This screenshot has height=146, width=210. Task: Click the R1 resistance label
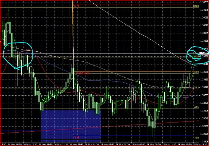[77, 6]
